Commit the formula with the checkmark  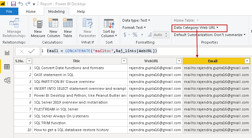32,51
